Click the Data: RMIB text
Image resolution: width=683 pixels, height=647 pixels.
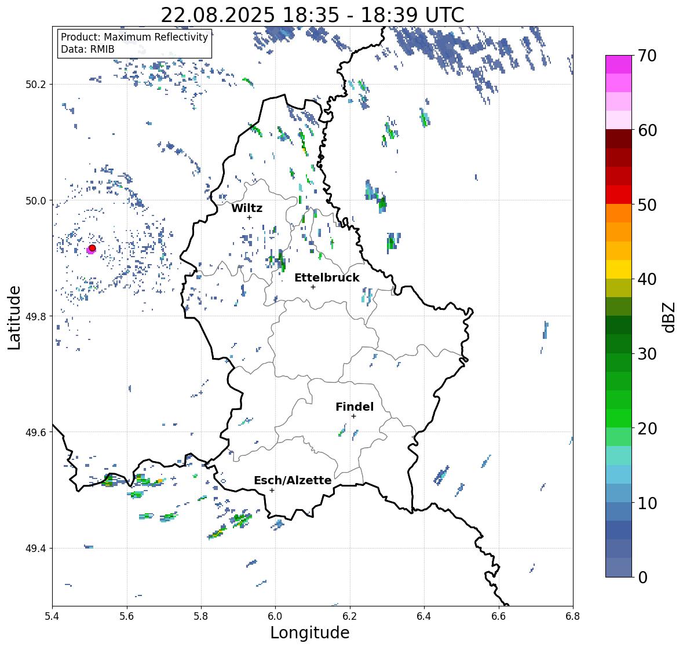click(87, 49)
